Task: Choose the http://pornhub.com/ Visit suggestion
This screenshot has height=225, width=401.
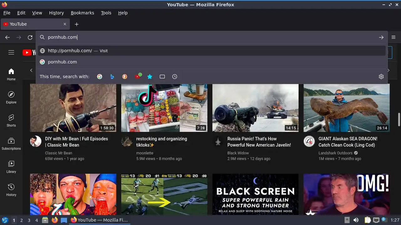Action: [x=212, y=51]
